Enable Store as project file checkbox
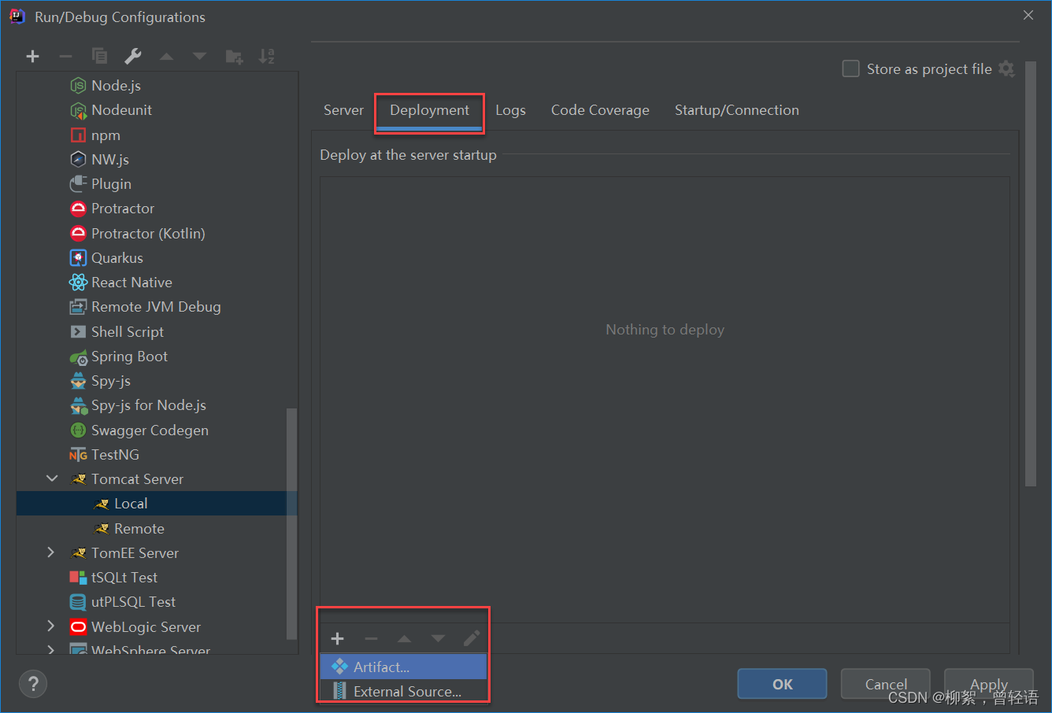The image size is (1052, 713). pyautogui.click(x=850, y=68)
